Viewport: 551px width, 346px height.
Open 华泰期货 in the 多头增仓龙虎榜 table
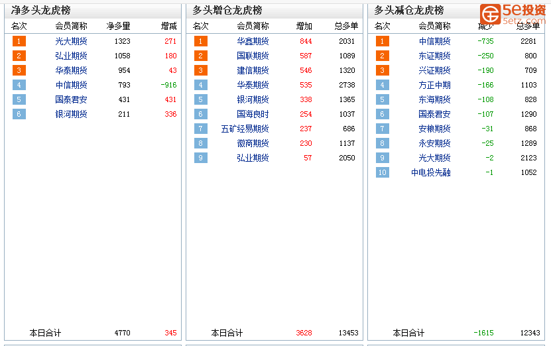253,85
